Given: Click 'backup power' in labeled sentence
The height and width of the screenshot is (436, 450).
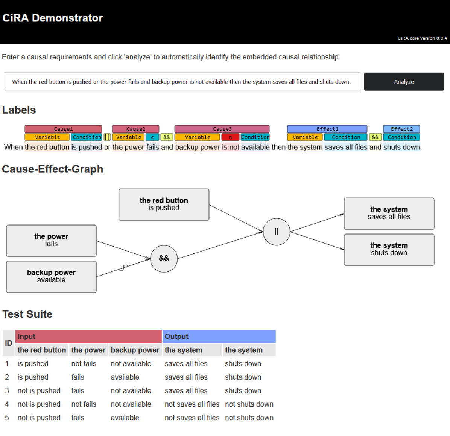Looking at the screenshot, I should [198, 147].
